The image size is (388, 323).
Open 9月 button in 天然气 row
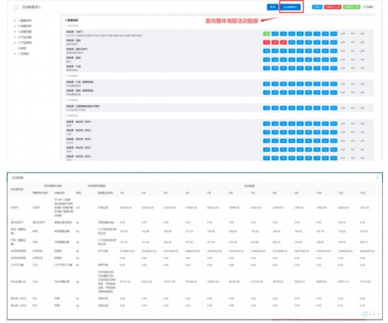(334, 34)
